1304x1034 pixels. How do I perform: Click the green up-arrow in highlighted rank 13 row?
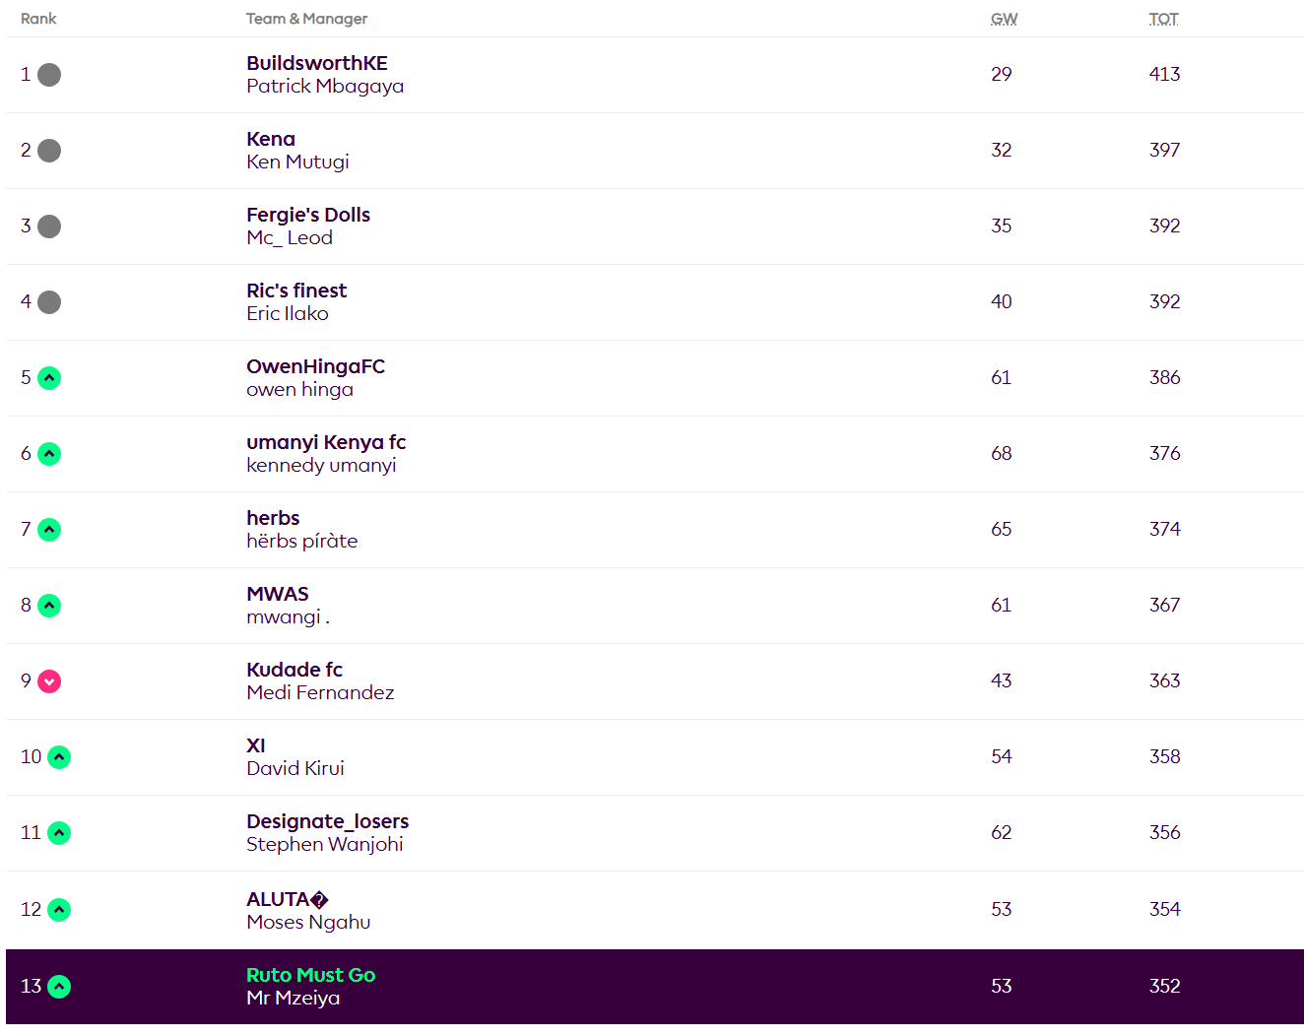59,986
